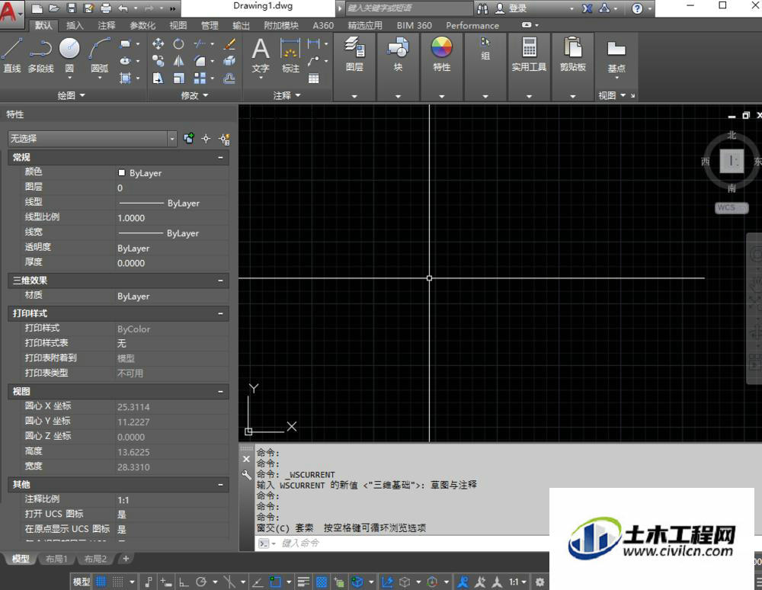
Task: Click the Plot printer icon
Action: click(x=105, y=8)
